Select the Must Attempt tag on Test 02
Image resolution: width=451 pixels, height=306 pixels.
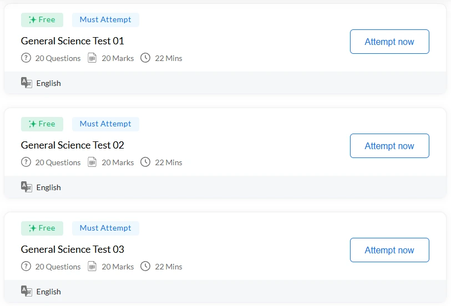[105, 124]
